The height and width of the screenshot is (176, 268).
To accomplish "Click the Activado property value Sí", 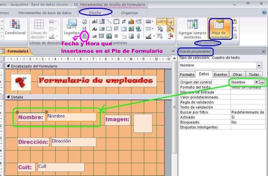I will [x=248, y=117].
